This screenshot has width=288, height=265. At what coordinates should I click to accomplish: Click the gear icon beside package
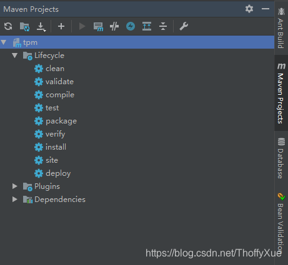(39, 121)
